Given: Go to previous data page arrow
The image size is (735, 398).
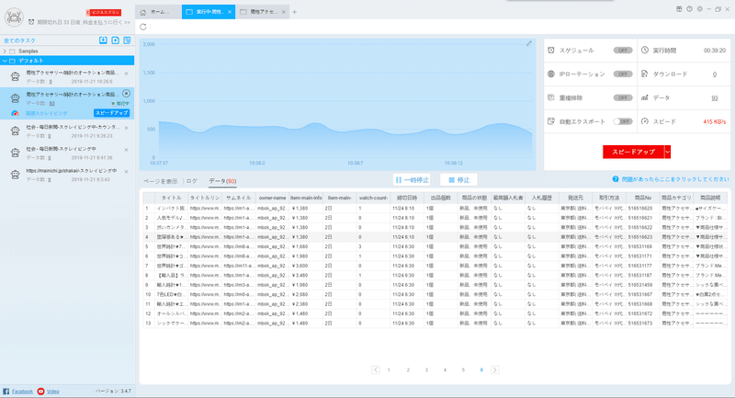Looking at the screenshot, I should (x=376, y=370).
